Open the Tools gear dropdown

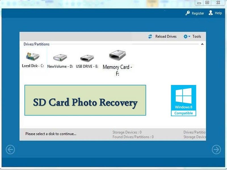(x=187, y=37)
